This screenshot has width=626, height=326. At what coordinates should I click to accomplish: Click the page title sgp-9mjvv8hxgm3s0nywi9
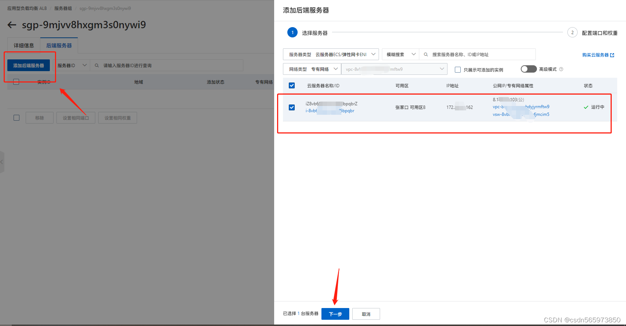click(x=84, y=25)
